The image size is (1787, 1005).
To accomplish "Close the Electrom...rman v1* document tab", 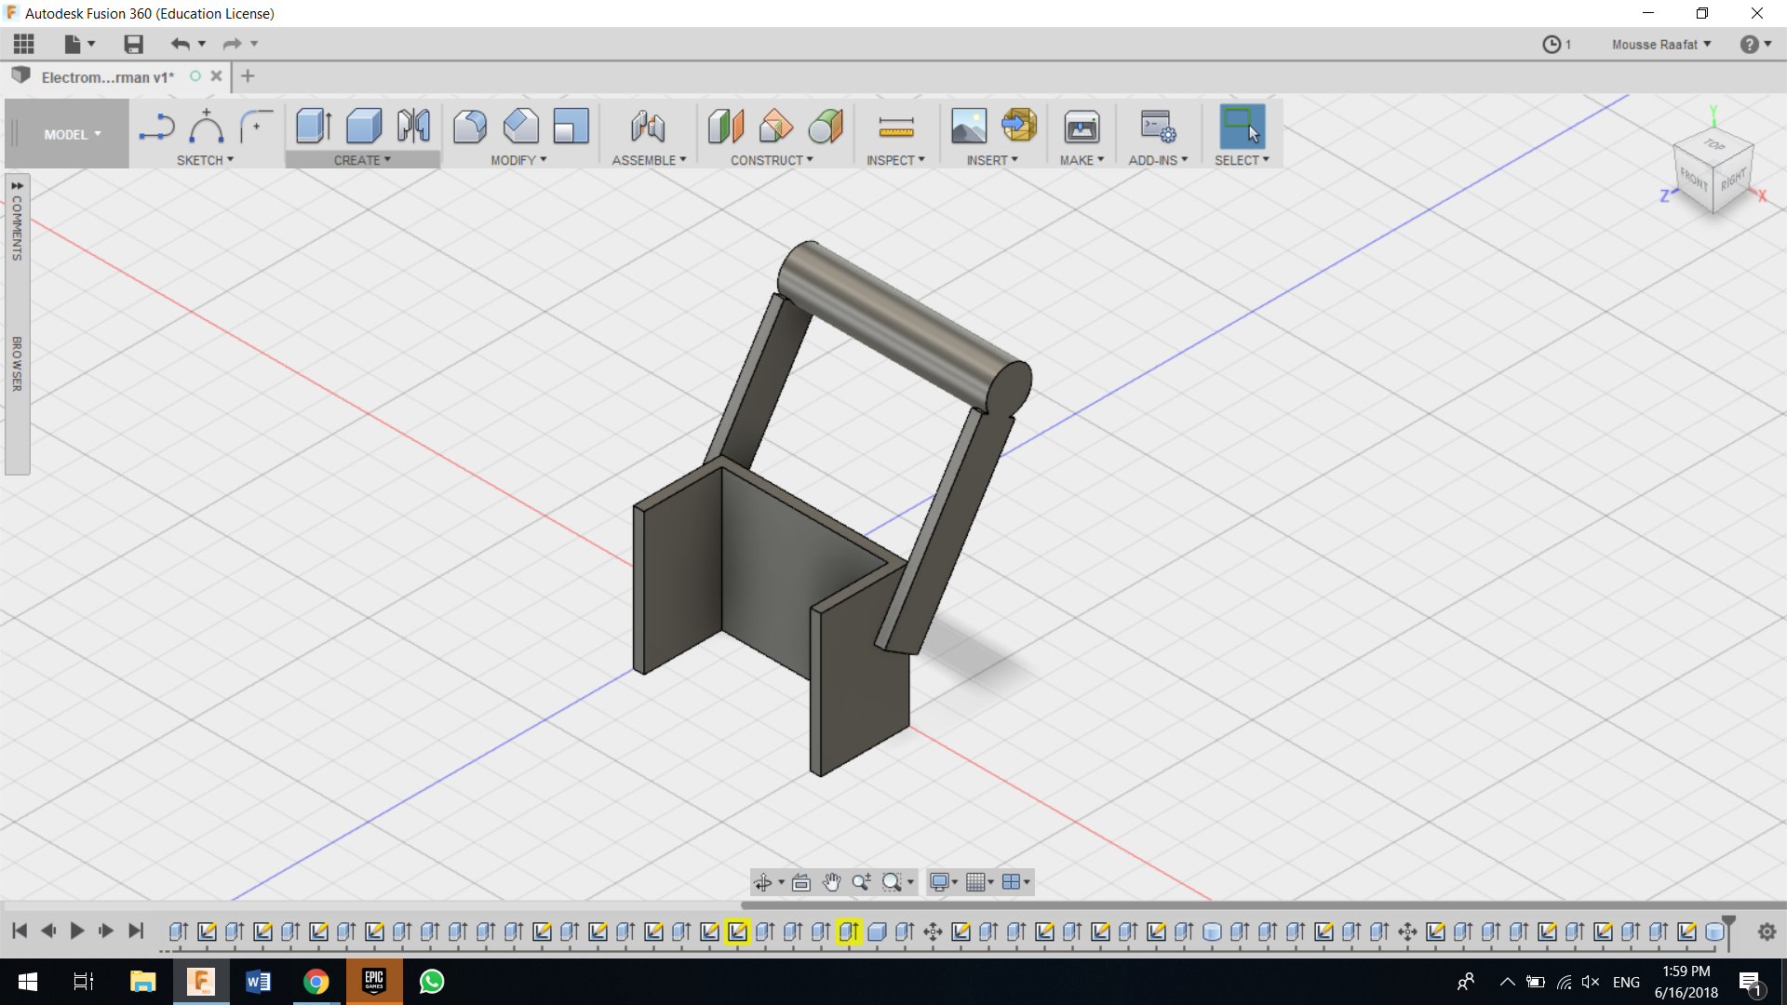I will (216, 76).
